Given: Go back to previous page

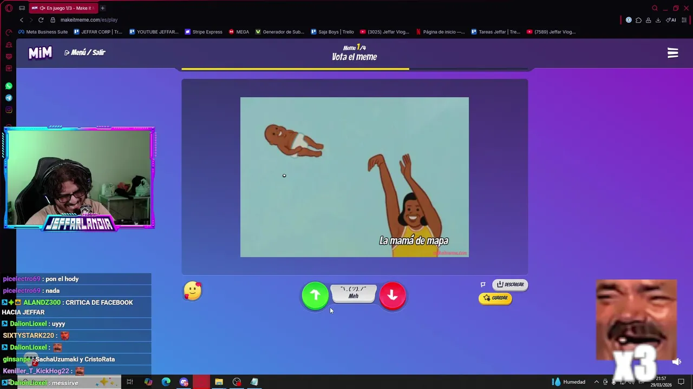Looking at the screenshot, I should click(x=22, y=20).
